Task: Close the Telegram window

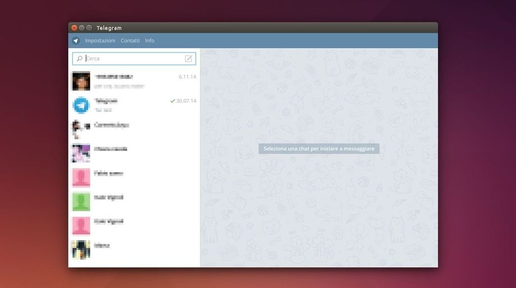Action: pyautogui.click(x=74, y=28)
